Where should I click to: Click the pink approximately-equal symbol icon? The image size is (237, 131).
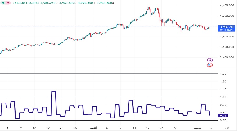(8, 3)
